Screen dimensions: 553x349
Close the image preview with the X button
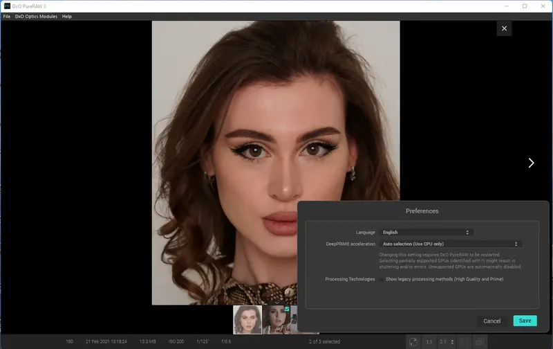click(x=504, y=28)
